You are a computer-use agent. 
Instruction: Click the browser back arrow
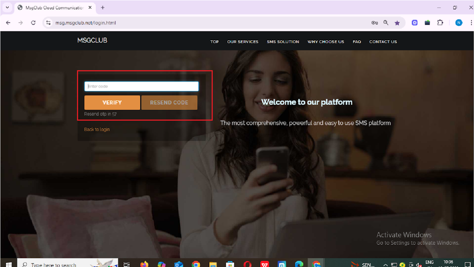pos(8,23)
